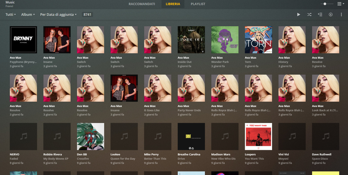The image size is (348, 175).
Task: Open the Breathe Carolina artist link
Action: pos(189,154)
